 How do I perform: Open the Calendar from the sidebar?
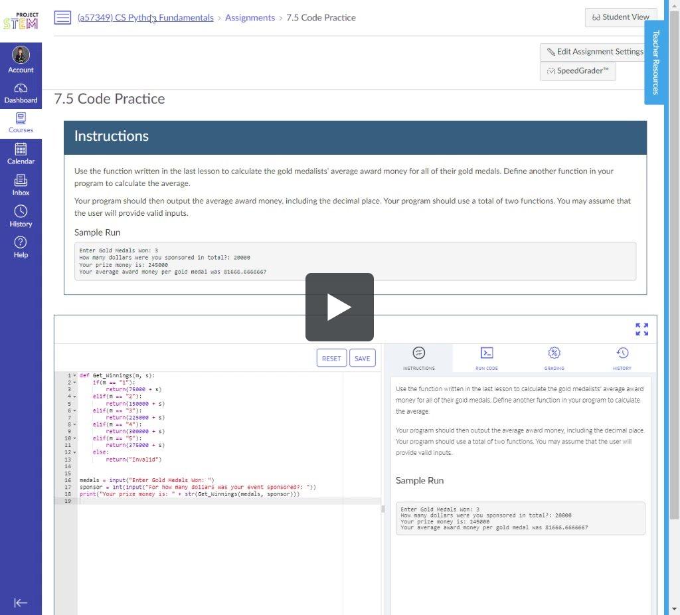click(x=21, y=154)
